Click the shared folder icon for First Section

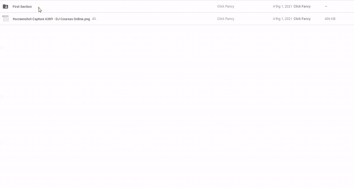point(5,7)
